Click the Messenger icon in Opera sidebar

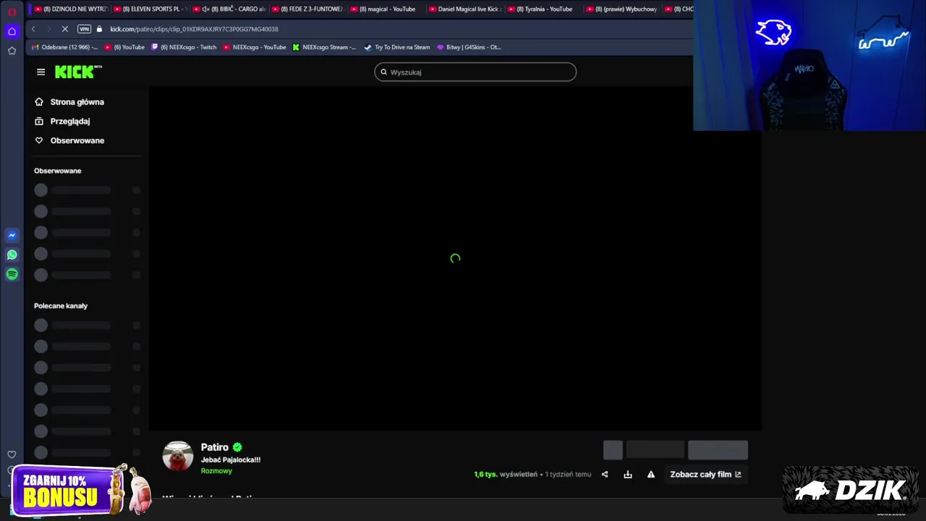tap(12, 235)
